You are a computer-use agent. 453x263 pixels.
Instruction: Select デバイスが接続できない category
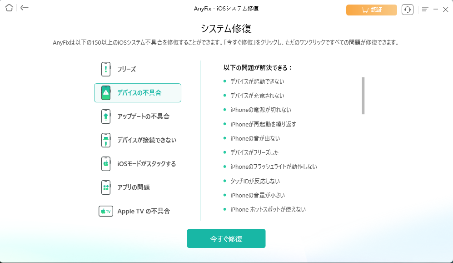138,140
